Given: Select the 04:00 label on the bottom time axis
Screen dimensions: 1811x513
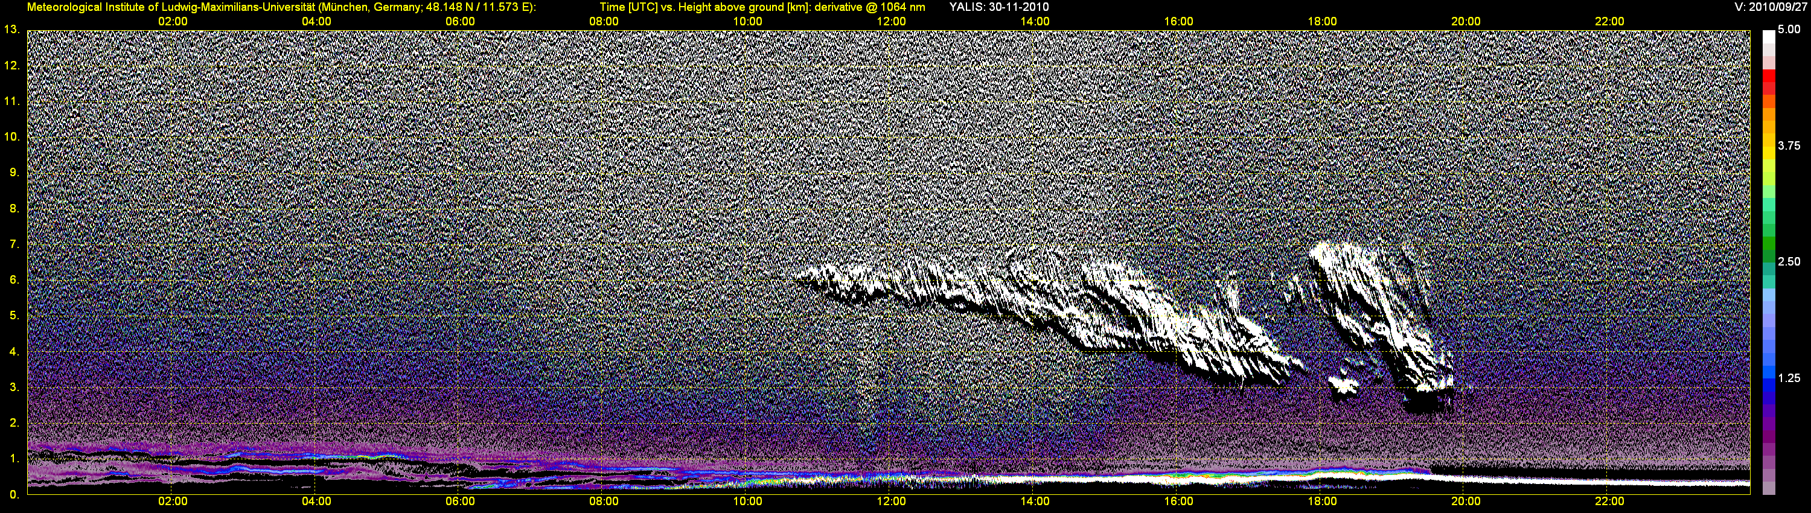Looking at the screenshot, I should 316,501.
